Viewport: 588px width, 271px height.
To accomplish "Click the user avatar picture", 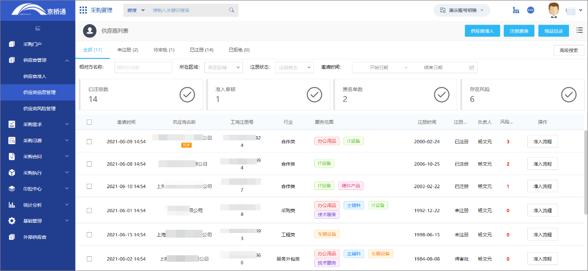I will click(x=553, y=10).
